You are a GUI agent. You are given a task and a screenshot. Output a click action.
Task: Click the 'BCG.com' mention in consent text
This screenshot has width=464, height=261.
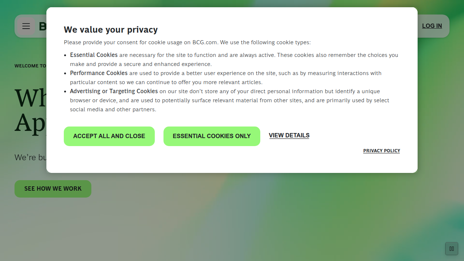click(x=205, y=42)
